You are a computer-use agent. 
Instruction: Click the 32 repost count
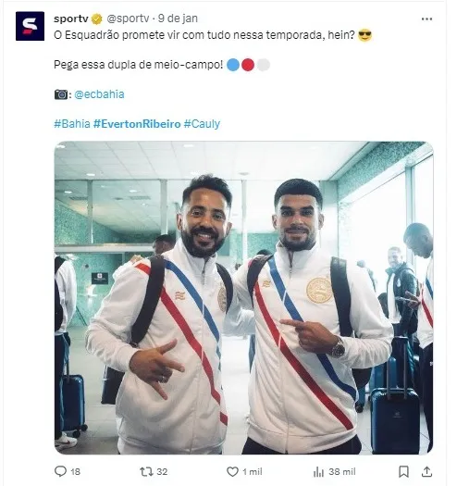tap(162, 472)
